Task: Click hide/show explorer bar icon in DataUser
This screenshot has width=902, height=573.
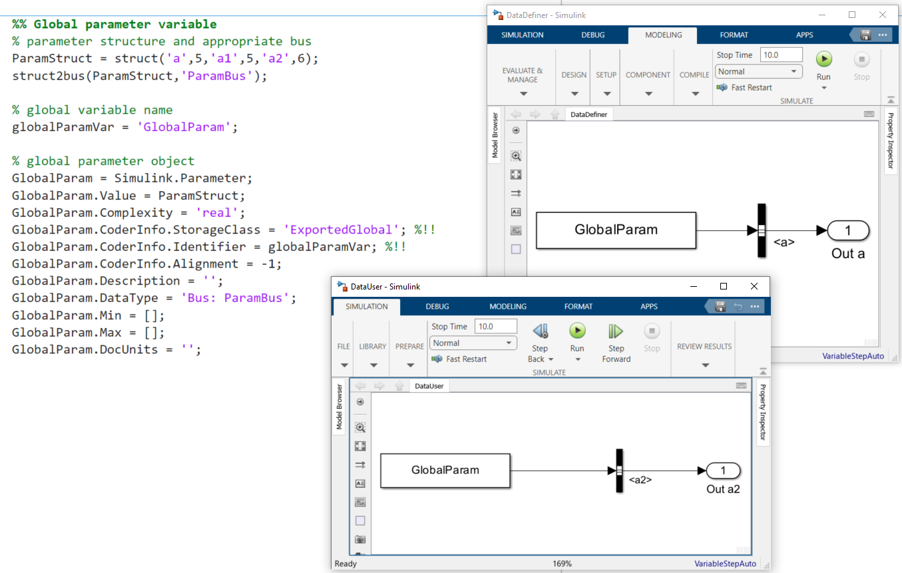Action: [x=360, y=402]
